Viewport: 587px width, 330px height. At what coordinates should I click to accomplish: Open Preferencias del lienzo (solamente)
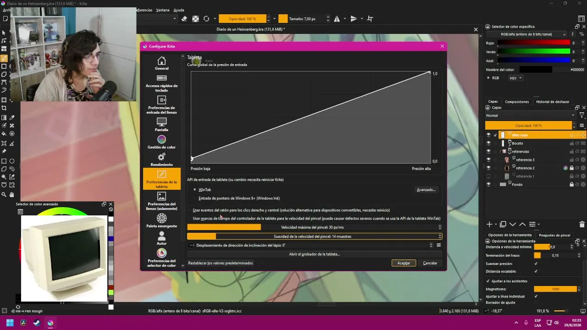[161, 201]
